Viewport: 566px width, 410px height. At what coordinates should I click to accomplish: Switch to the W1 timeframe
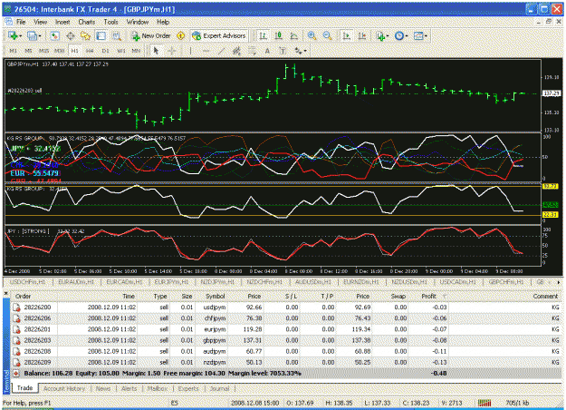(x=121, y=51)
